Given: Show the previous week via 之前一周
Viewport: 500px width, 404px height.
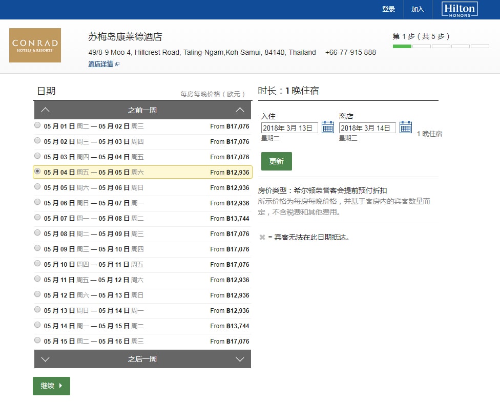Looking at the screenshot, I should (x=142, y=110).
